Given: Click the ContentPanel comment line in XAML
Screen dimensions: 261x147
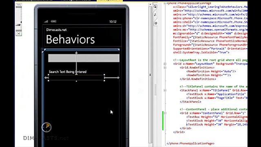Looking at the screenshot, I should pyautogui.click(x=214, y=109).
